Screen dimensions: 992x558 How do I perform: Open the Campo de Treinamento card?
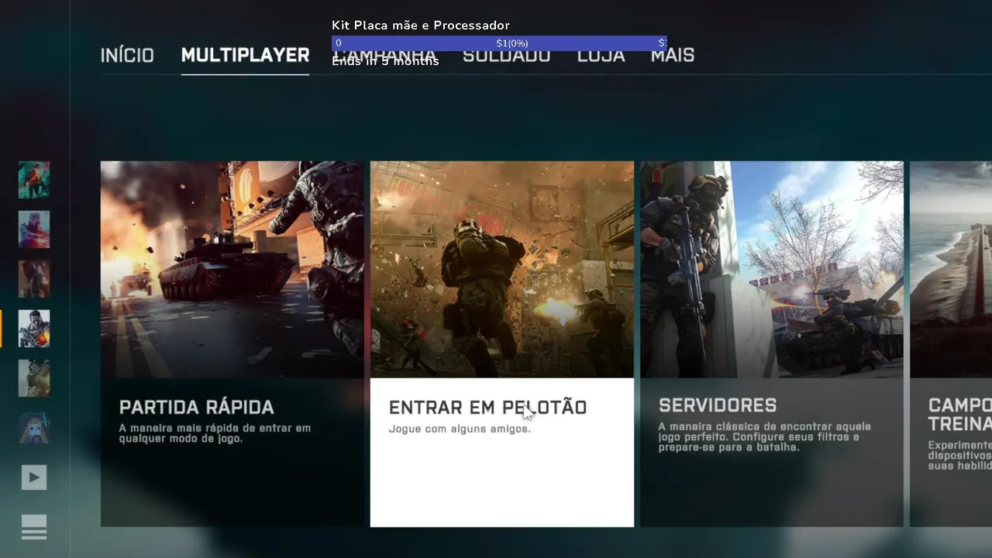coord(951,344)
